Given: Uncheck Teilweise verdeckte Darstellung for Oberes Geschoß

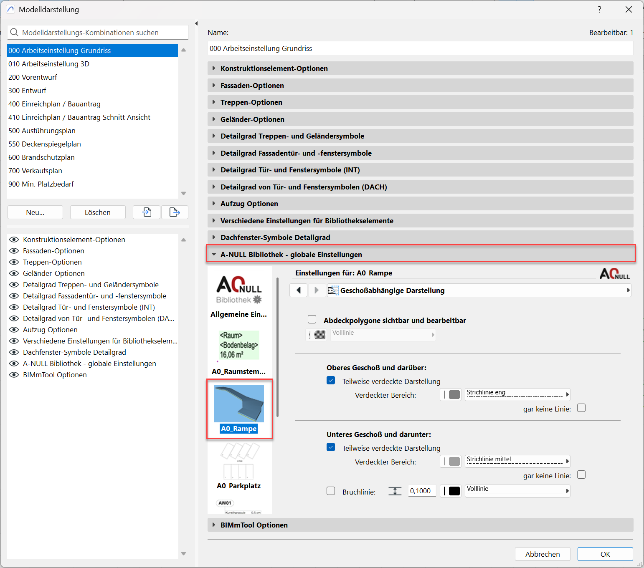Looking at the screenshot, I should click(x=331, y=381).
